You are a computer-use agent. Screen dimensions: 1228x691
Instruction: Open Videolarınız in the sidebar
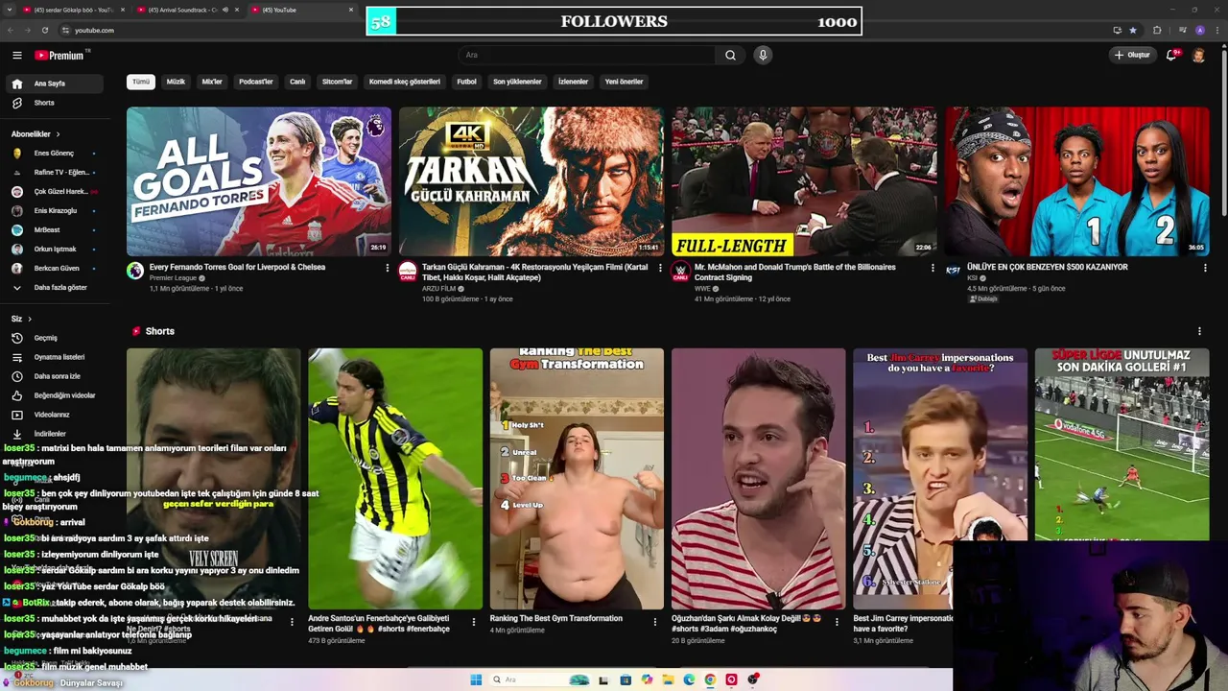pos(56,415)
